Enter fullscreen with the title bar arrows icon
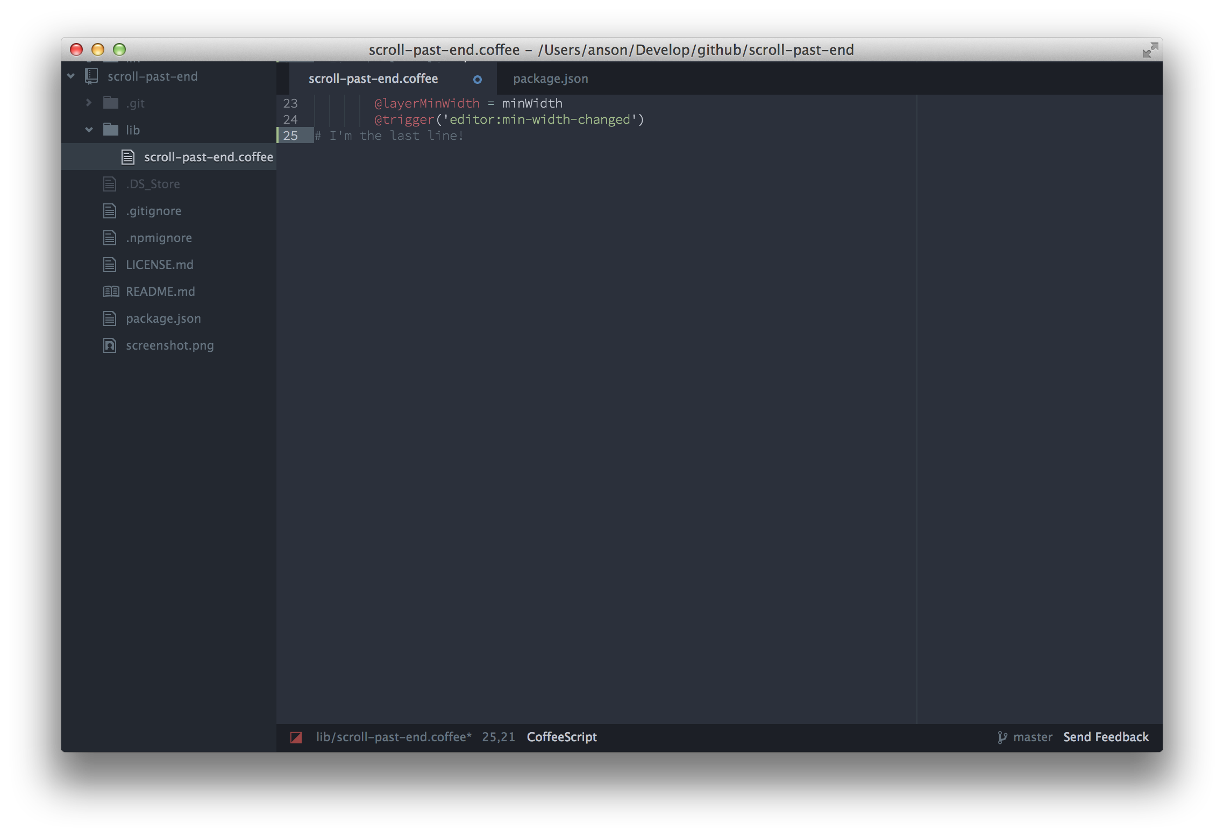This screenshot has width=1224, height=837. (x=1150, y=50)
